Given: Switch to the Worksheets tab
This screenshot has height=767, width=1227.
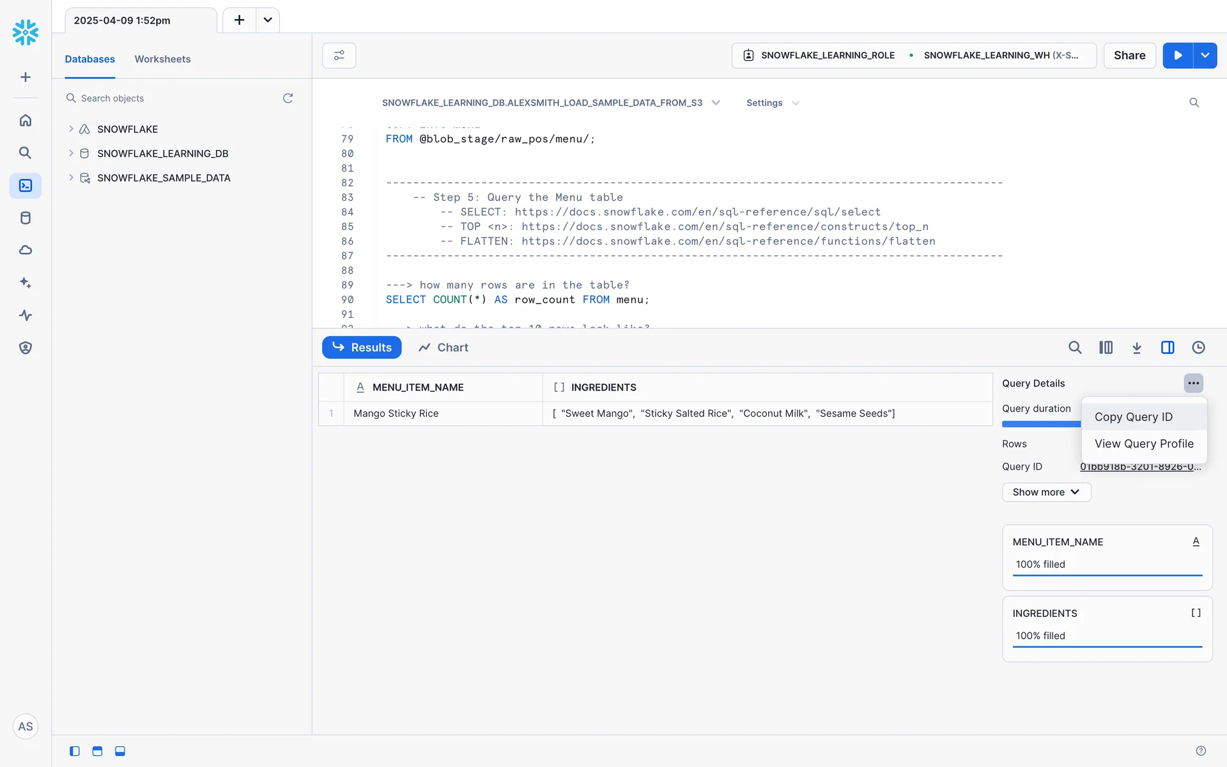Looking at the screenshot, I should [162, 59].
